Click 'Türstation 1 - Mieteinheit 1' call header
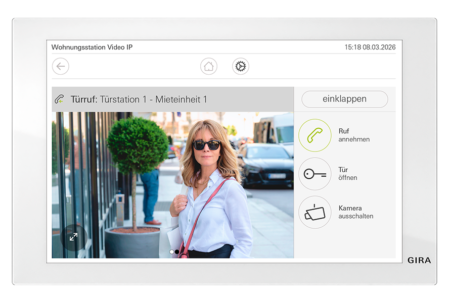The height and width of the screenshot is (303, 449). (153, 99)
